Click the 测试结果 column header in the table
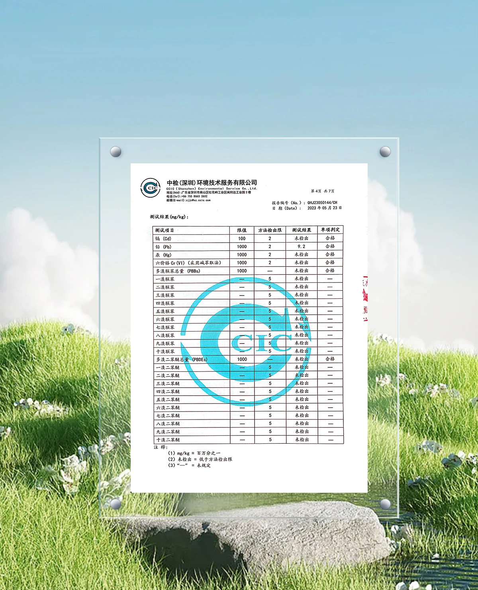This screenshot has width=478, height=590. [x=302, y=230]
